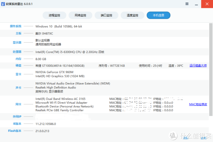Select the Windows 10 (Build 10586) text
Image resolution: width=213 pixels, height=142 pixels.
[59, 26]
